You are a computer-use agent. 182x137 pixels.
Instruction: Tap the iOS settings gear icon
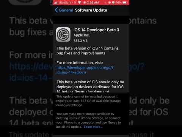[63, 35]
